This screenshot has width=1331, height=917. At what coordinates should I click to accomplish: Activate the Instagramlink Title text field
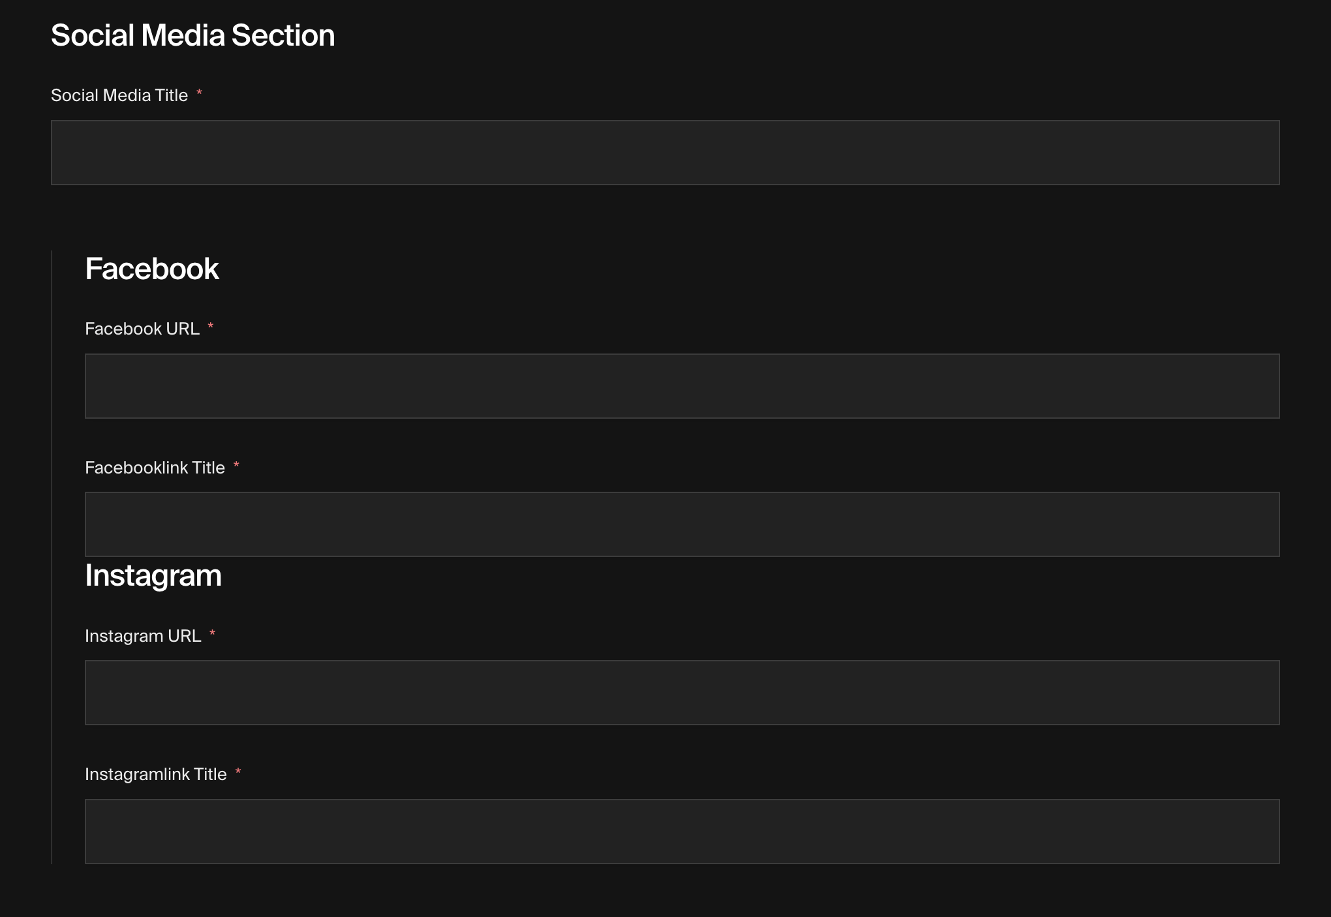coord(682,832)
